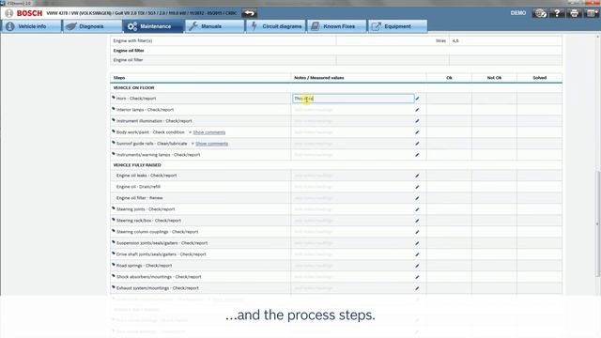Edit notes pencil for Instrument illumination
The image size is (601, 338).
[417, 121]
